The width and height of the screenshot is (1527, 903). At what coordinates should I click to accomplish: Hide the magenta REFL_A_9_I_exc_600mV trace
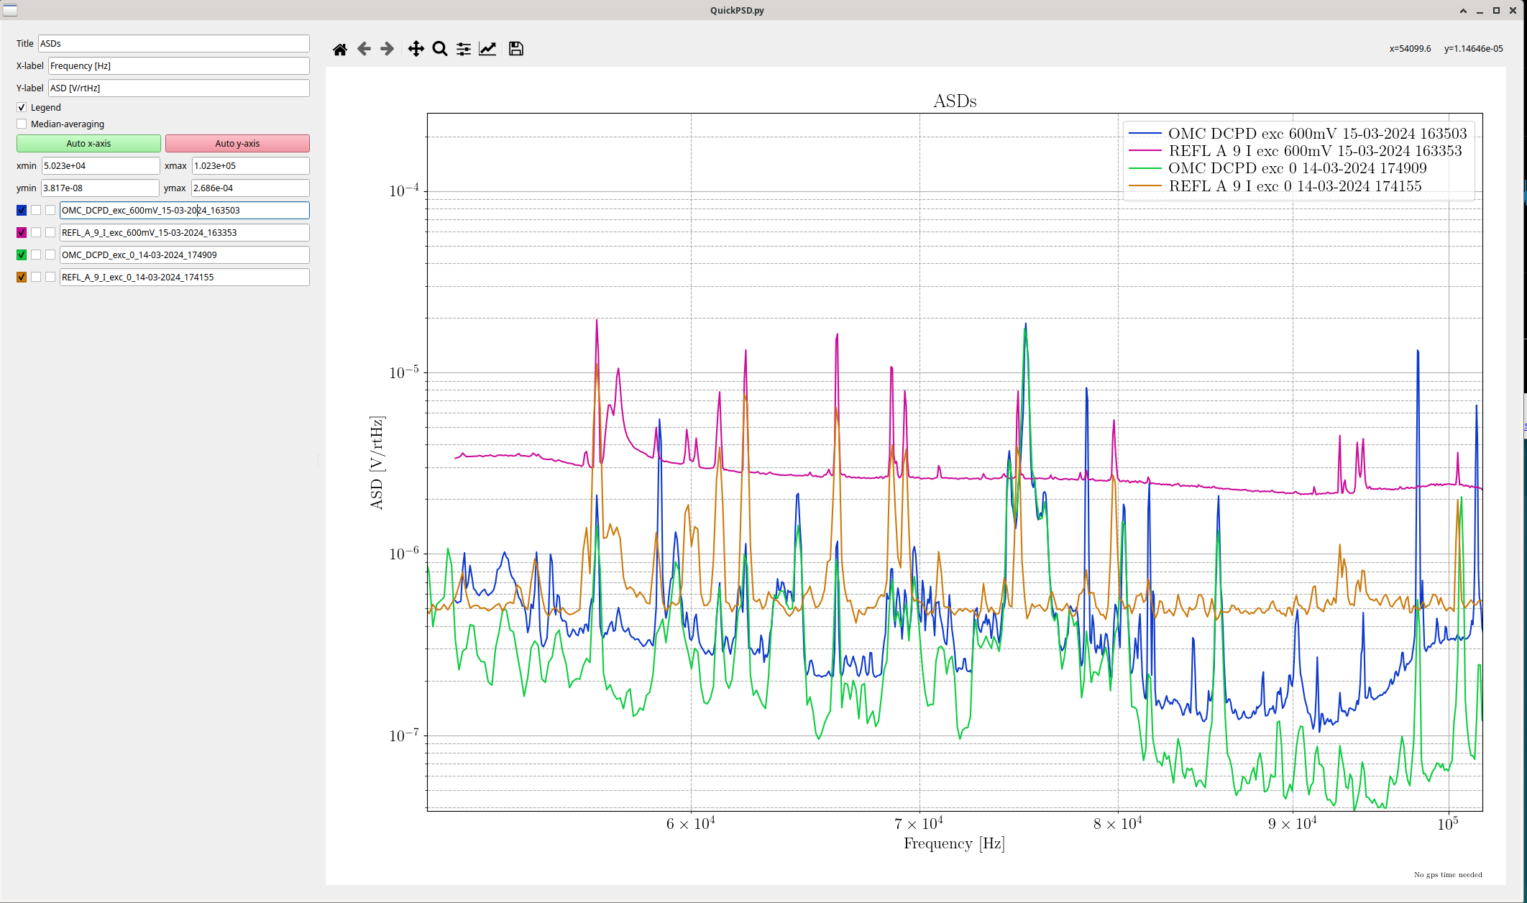22,232
